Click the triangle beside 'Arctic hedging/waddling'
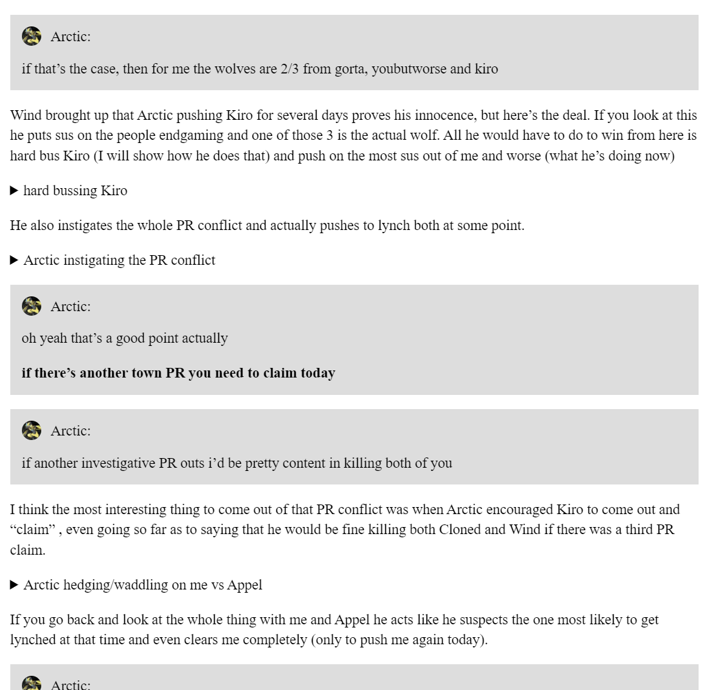This screenshot has height=690, width=725. point(14,585)
